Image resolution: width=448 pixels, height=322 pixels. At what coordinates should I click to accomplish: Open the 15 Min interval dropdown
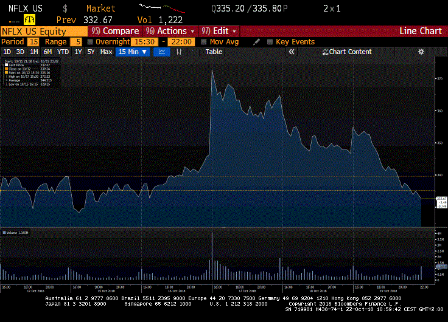coord(133,52)
